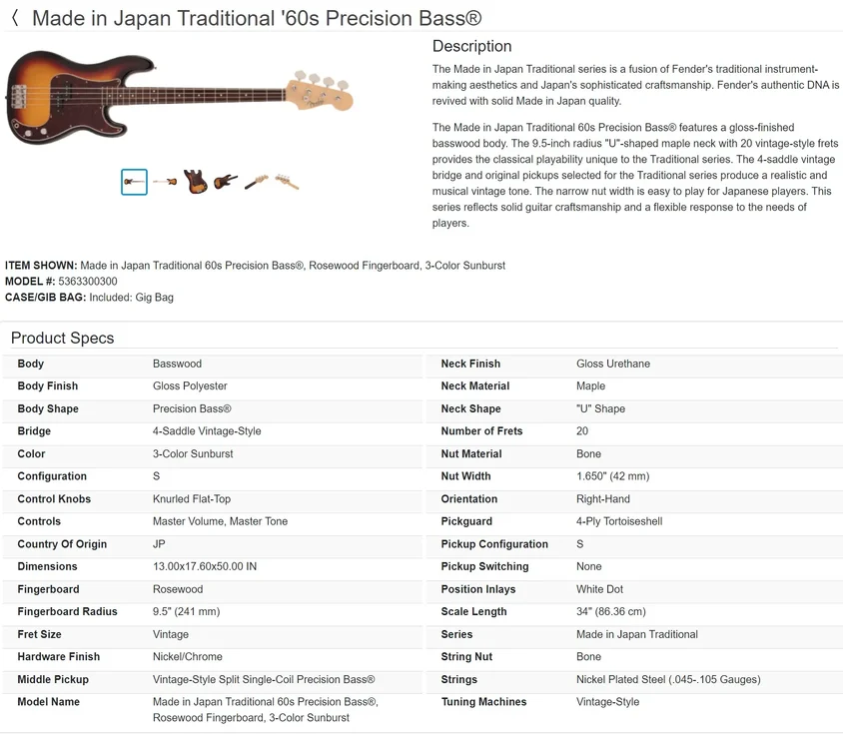View the headstock back thumbnail with tuners
This screenshot has width=843, height=749.
click(287, 182)
